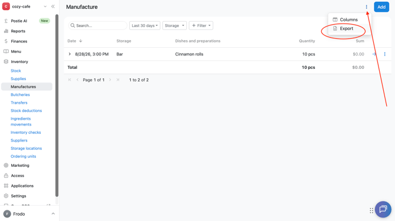Expand the 8/28/26 manufacture row
The image size is (395, 221).
(70, 54)
